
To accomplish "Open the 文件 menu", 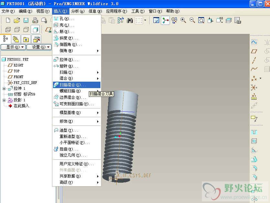I will pyautogui.click(x=8, y=11).
